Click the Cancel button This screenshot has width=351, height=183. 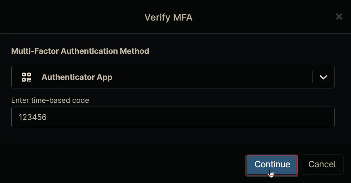click(x=322, y=164)
